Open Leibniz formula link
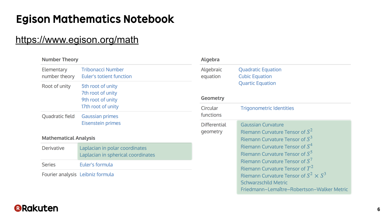Image resolution: width=392 pixels, height=220 pixels. pyautogui.click(x=97, y=175)
